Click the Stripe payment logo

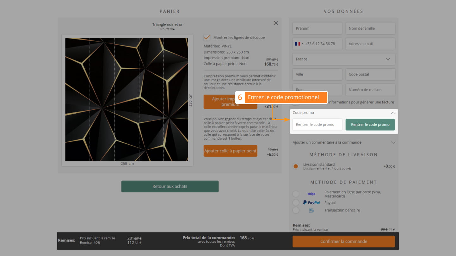[311, 194]
